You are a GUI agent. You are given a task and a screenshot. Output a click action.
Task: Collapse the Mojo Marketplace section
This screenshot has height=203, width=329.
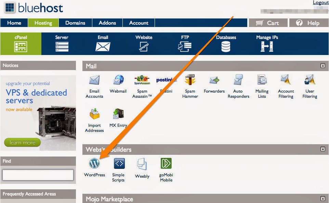click(323, 198)
